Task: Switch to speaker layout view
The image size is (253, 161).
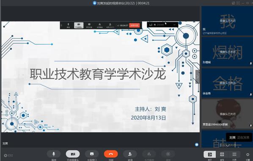Action: coord(210,155)
